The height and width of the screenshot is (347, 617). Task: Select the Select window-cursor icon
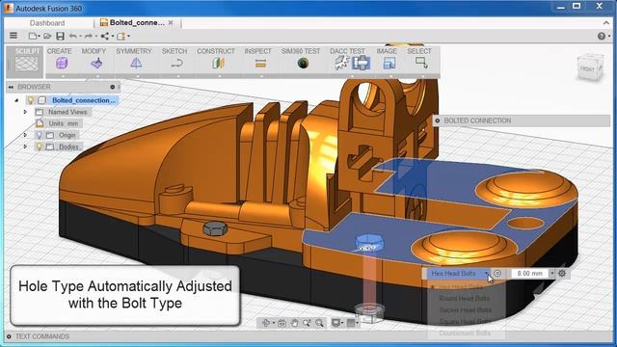click(x=421, y=63)
